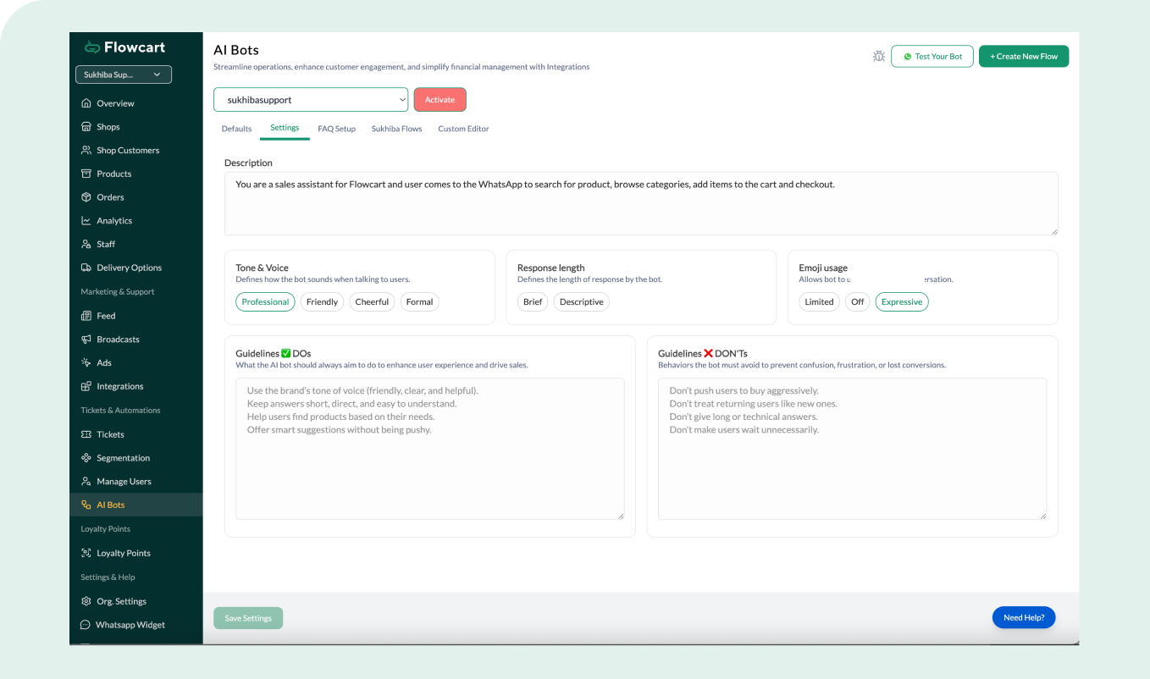The height and width of the screenshot is (679, 1150).
Task: Open the Custom Editor tab
Action: coord(463,129)
